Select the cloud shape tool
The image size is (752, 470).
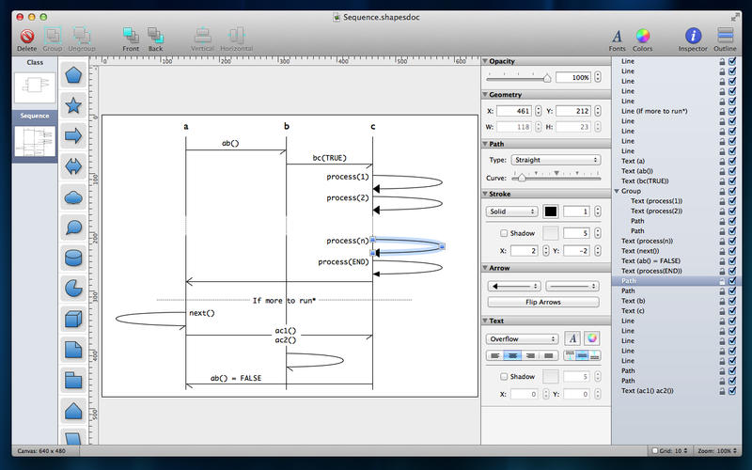click(73, 197)
